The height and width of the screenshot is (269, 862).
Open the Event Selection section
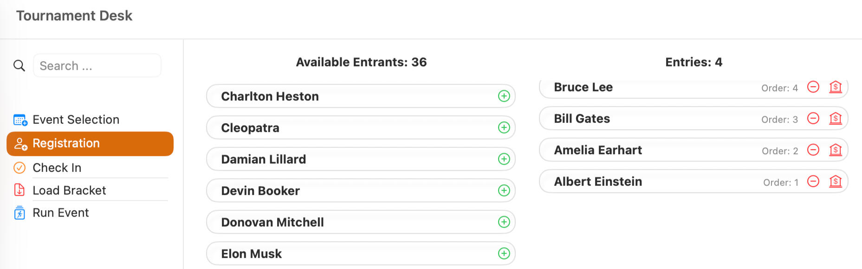click(76, 120)
